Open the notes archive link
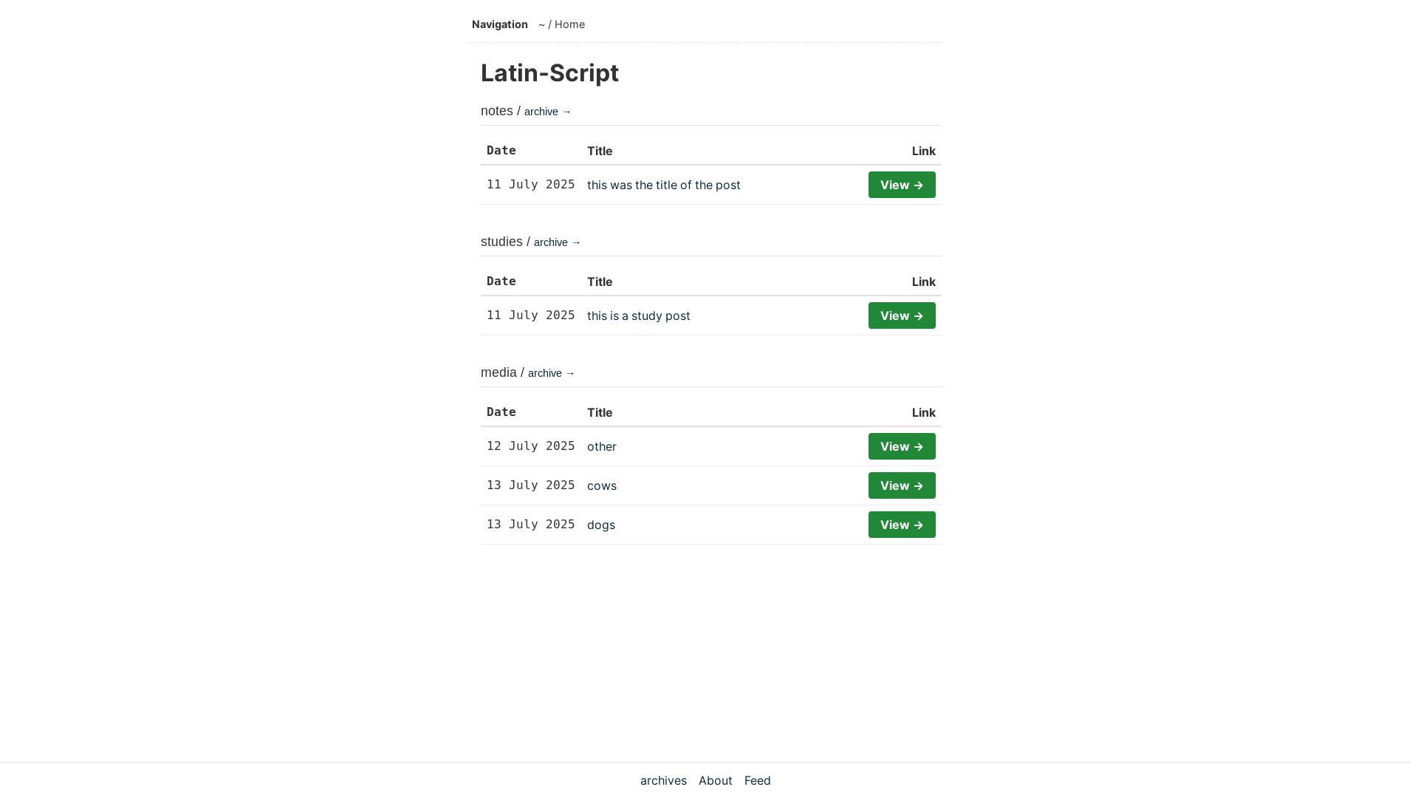This screenshot has height=798, width=1418. (547, 112)
